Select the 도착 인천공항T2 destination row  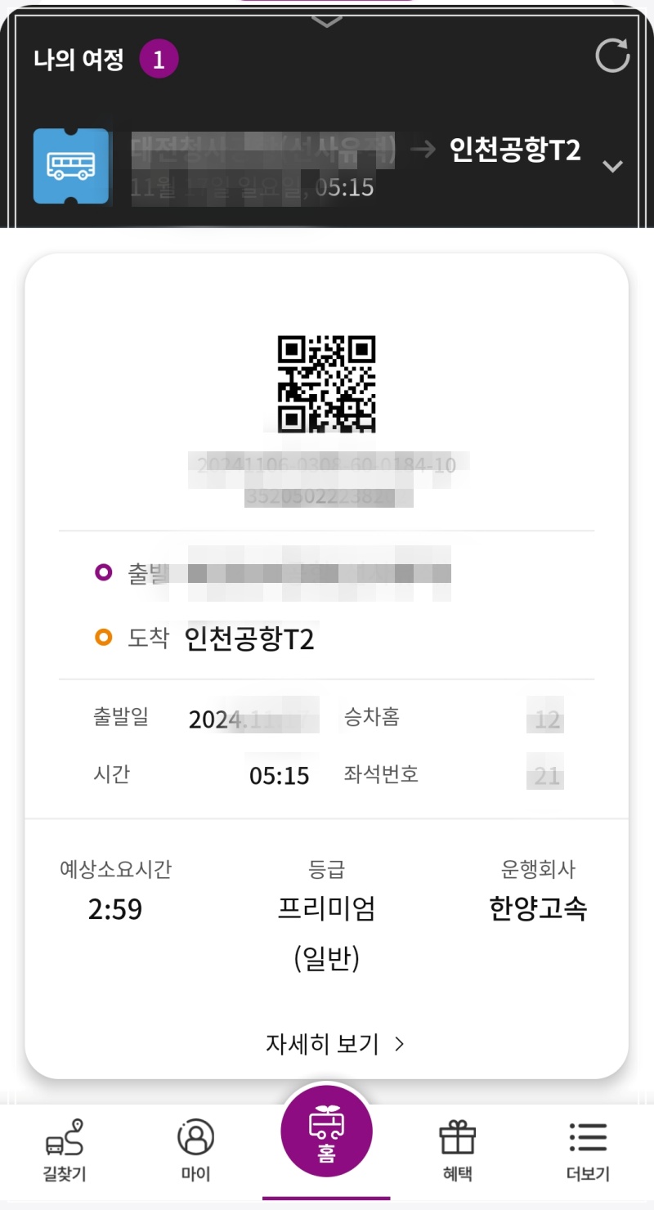[327, 639]
